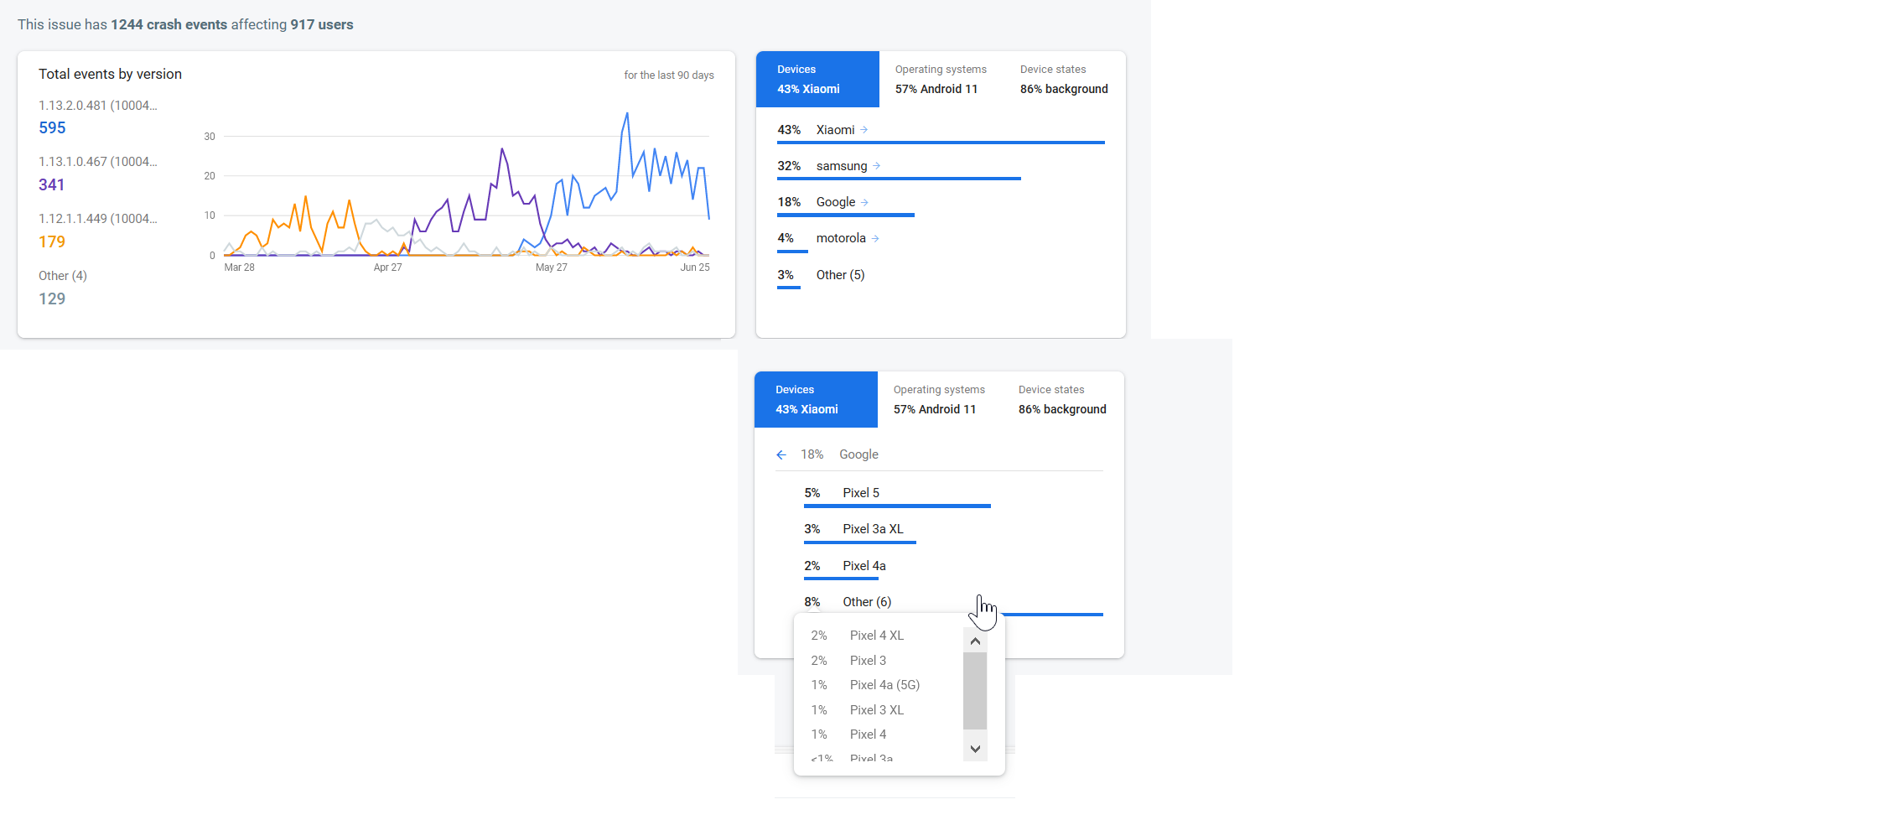Click arrow icon next to samsung
Viewport: 1893px width, 815px height.
(x=876, y=166)
